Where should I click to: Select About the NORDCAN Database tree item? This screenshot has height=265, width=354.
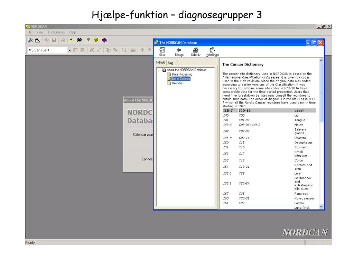click(186, 70)
